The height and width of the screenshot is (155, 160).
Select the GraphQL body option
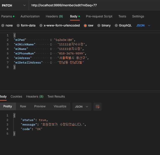coord(123,25)
